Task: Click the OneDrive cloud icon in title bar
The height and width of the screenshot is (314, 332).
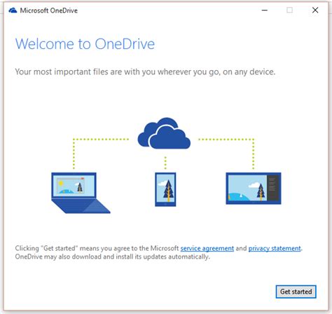Action: click(13, 11)
